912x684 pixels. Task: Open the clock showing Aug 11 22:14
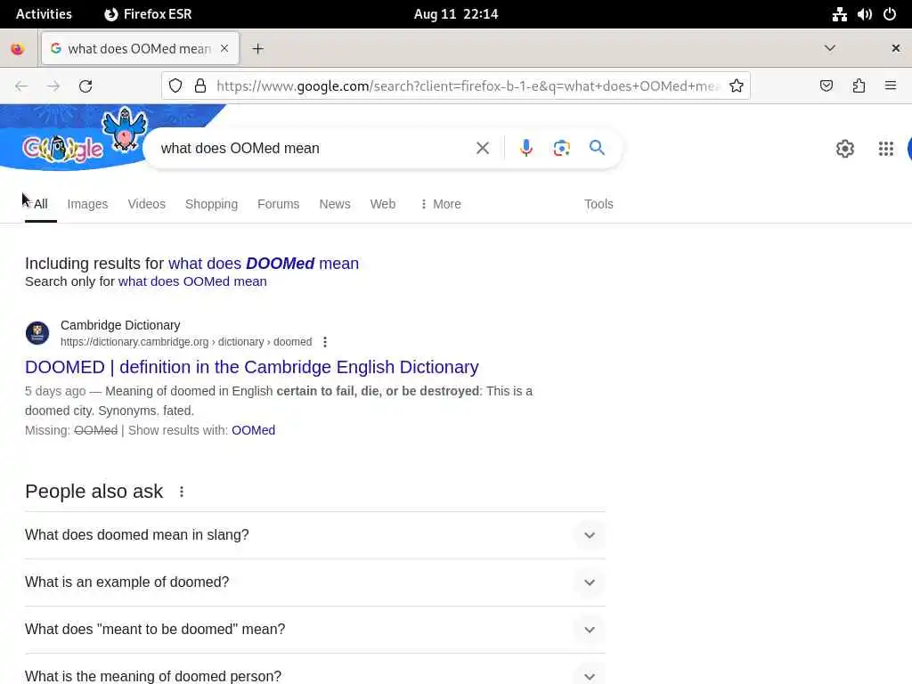456,14
